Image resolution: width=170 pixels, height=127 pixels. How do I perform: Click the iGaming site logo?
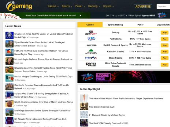point(19,6)
